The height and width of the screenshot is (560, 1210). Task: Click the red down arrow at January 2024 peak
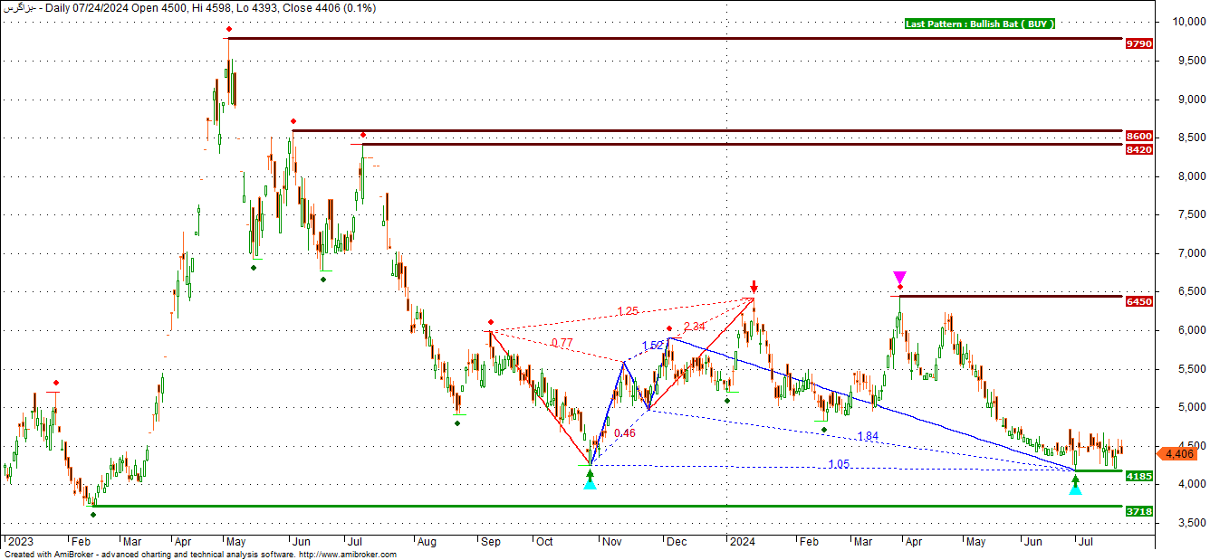(754, 287)
